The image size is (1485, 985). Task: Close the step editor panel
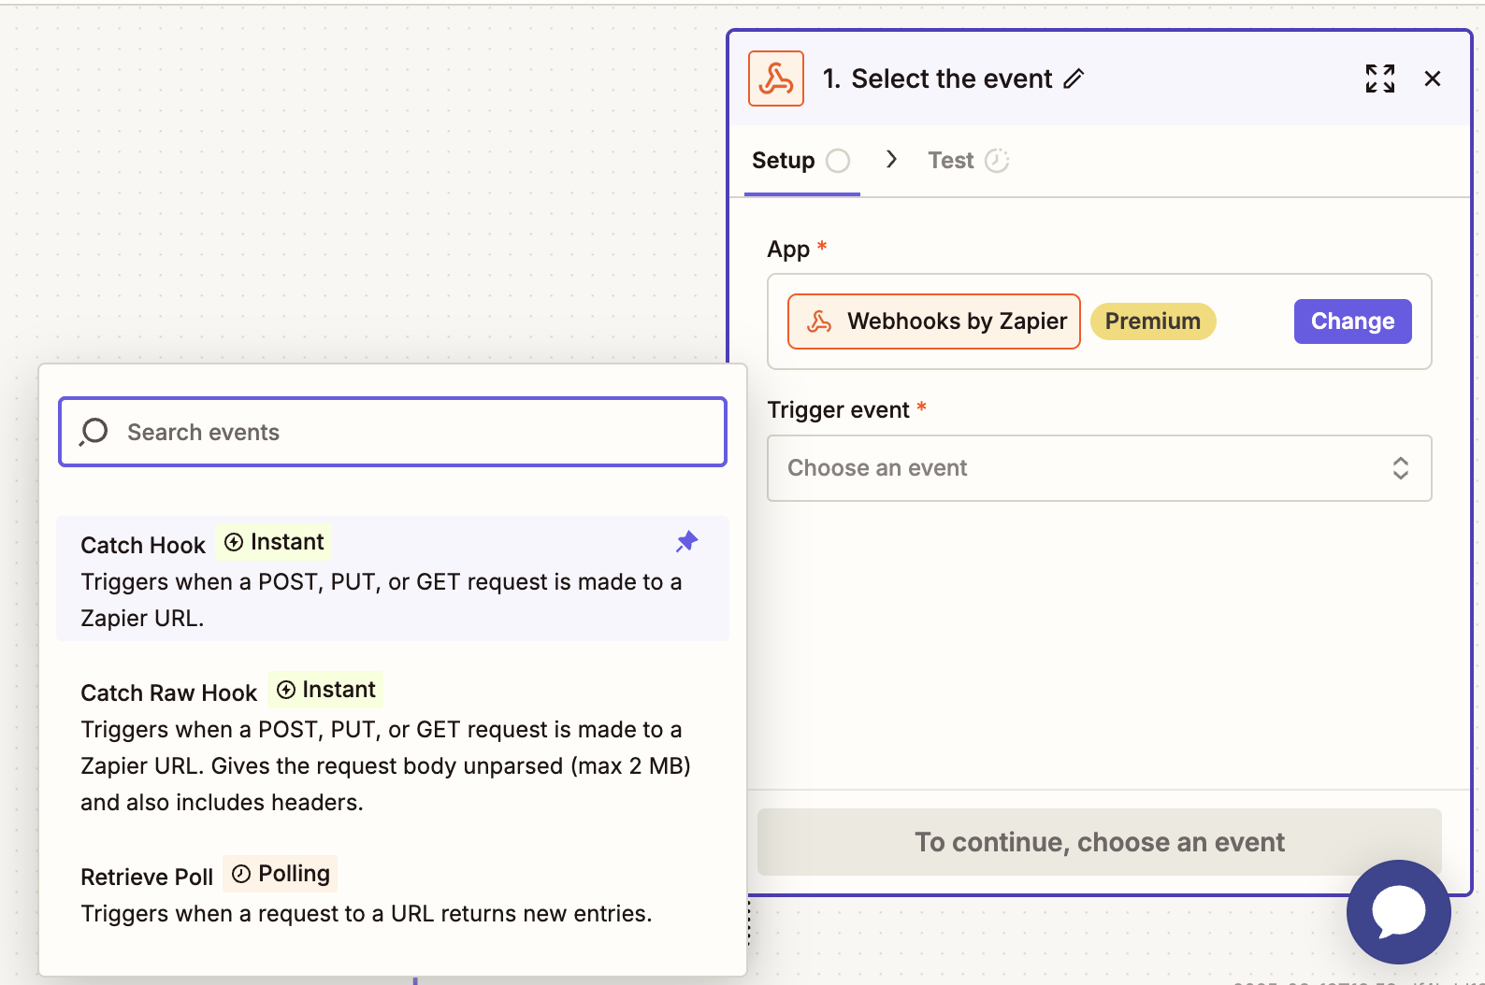[1432, 79]
